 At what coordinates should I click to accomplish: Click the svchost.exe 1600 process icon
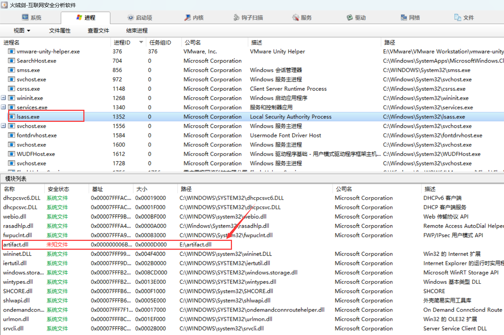point(11,145)
